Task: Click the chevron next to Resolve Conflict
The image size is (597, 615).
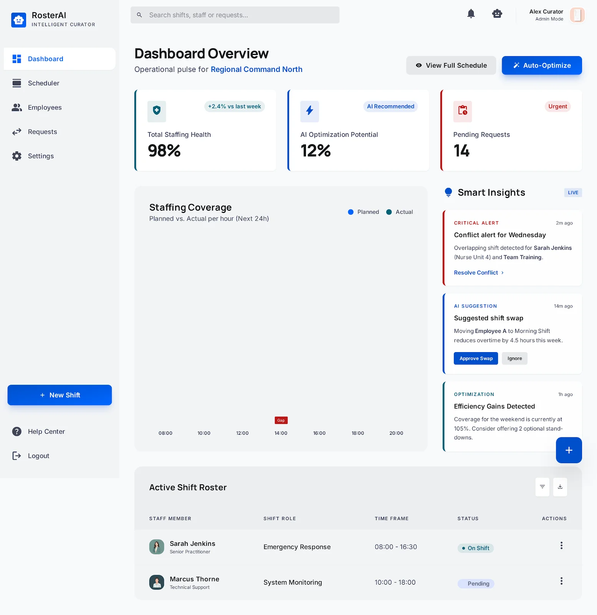Action: tap(502, 273)
